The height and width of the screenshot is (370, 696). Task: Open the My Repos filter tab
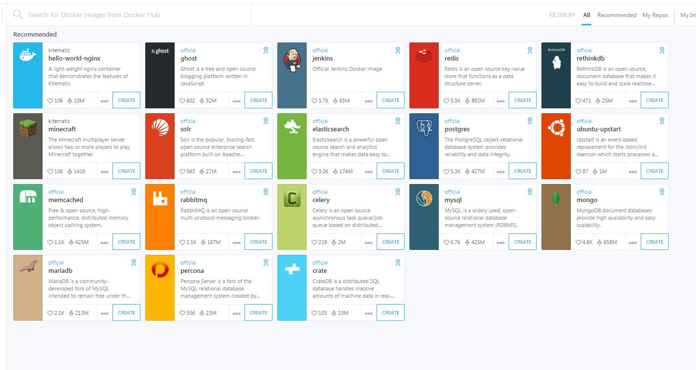(x=655, y=15)
